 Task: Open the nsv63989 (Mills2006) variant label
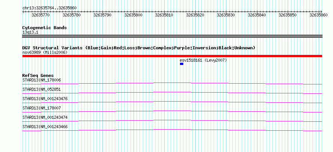click(x=45, y=52)
